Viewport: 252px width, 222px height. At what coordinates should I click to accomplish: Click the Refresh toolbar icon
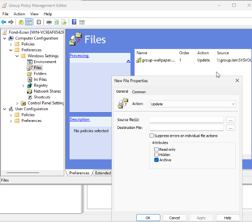57,22
